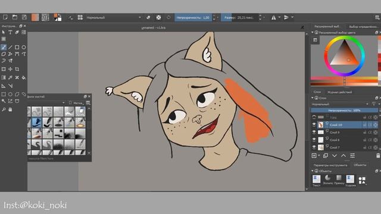Open a file using toolbar icon

(15, 17)
